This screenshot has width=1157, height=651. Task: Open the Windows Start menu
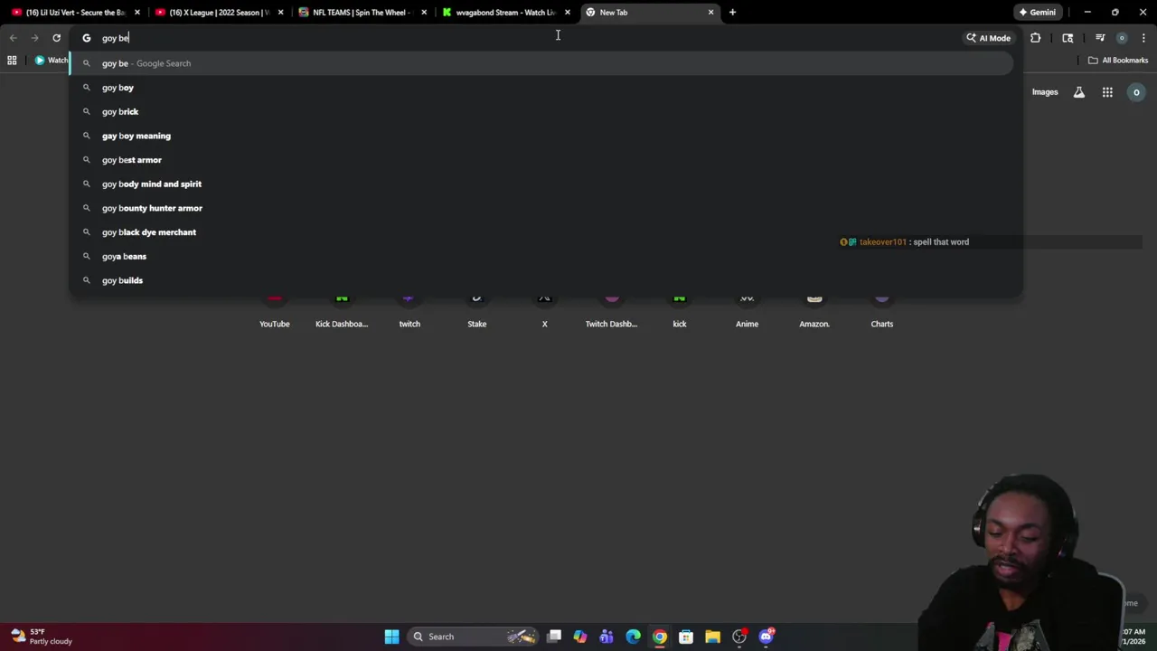pyautogui.click(x=391, y=637)
